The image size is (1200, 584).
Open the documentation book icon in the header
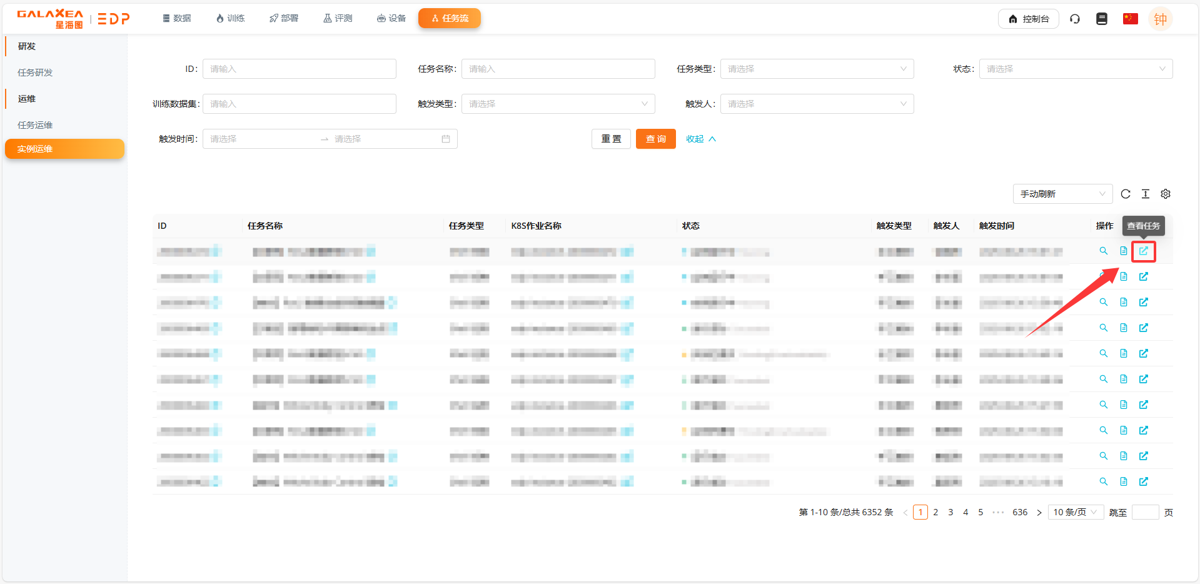click(1102, 19)
